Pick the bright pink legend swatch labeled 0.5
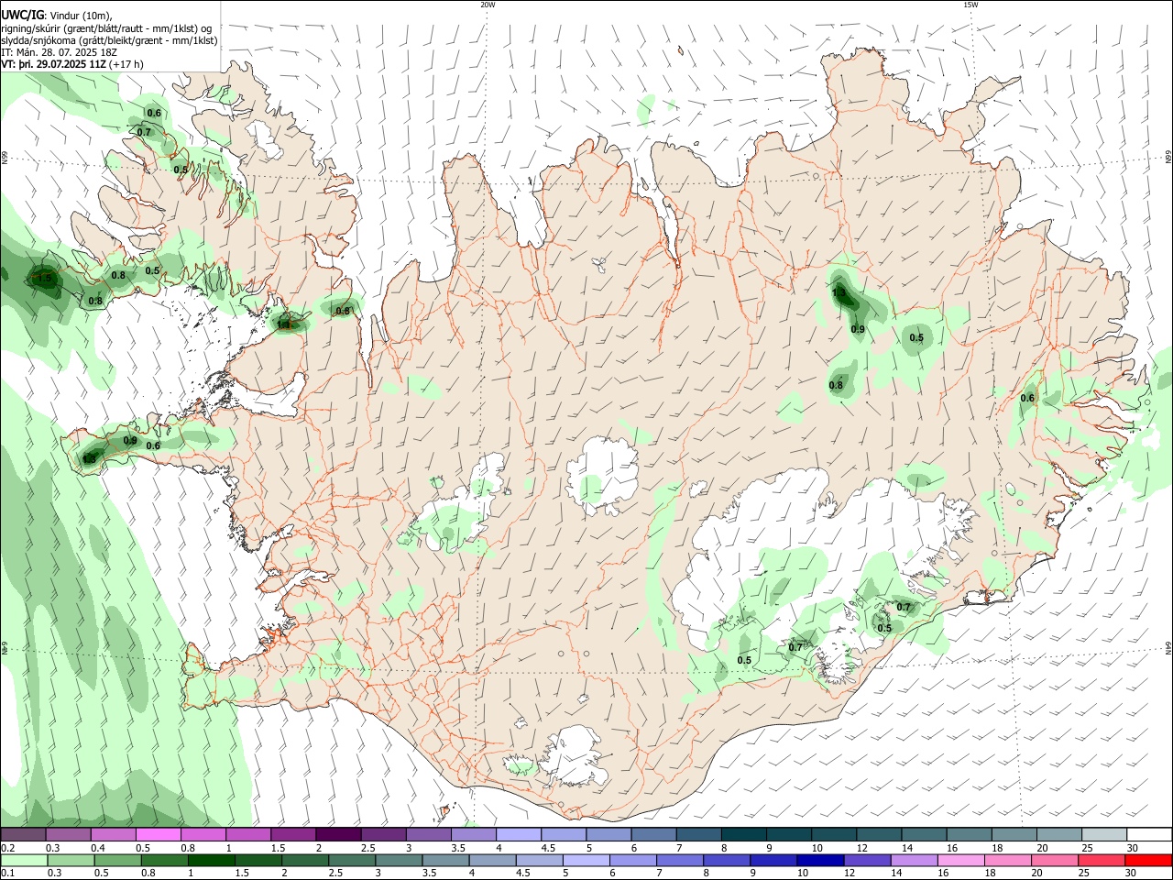1173x880 pixels. coord(158,834)
